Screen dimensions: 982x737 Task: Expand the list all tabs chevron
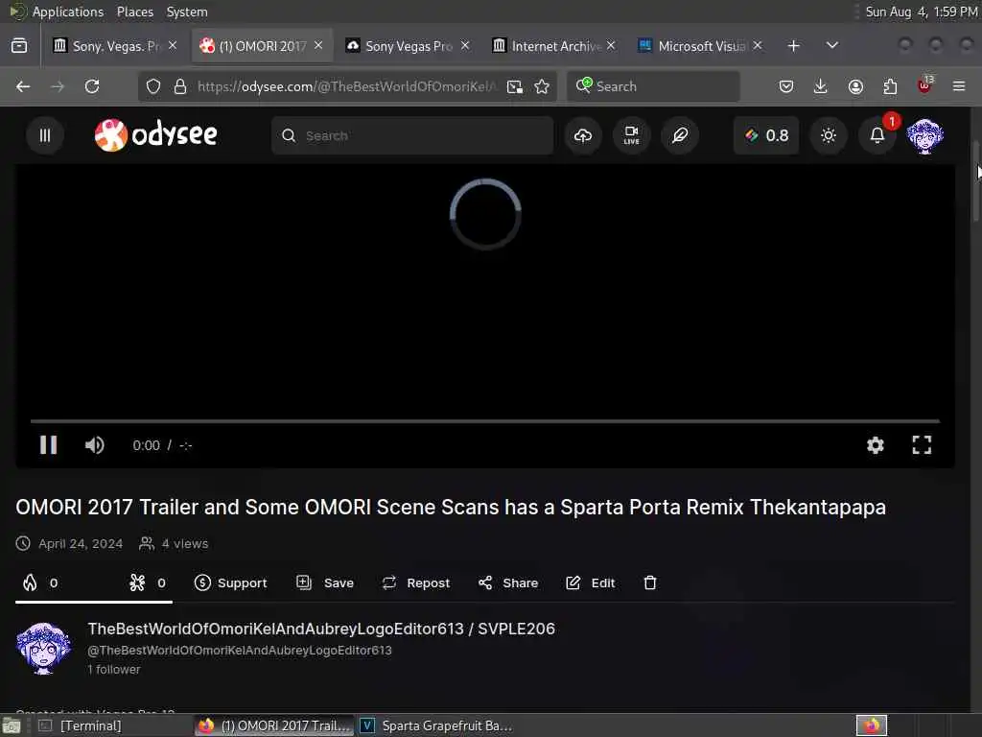[x=831, y=46]
